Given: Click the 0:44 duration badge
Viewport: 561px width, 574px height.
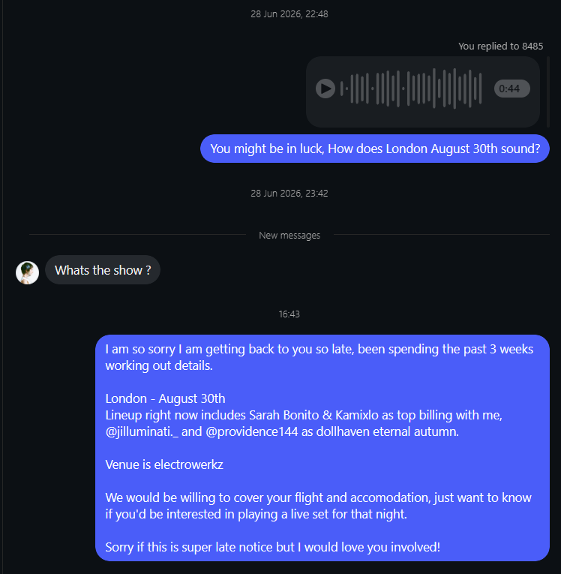Looking at the screenshot, I should 512,89.
